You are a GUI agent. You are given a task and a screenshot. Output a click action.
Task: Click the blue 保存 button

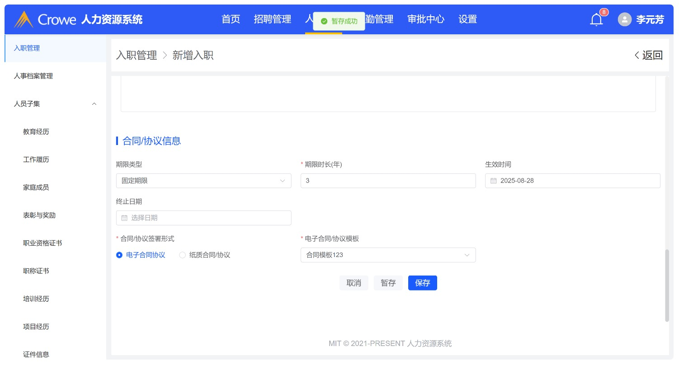tap(422, 283)
